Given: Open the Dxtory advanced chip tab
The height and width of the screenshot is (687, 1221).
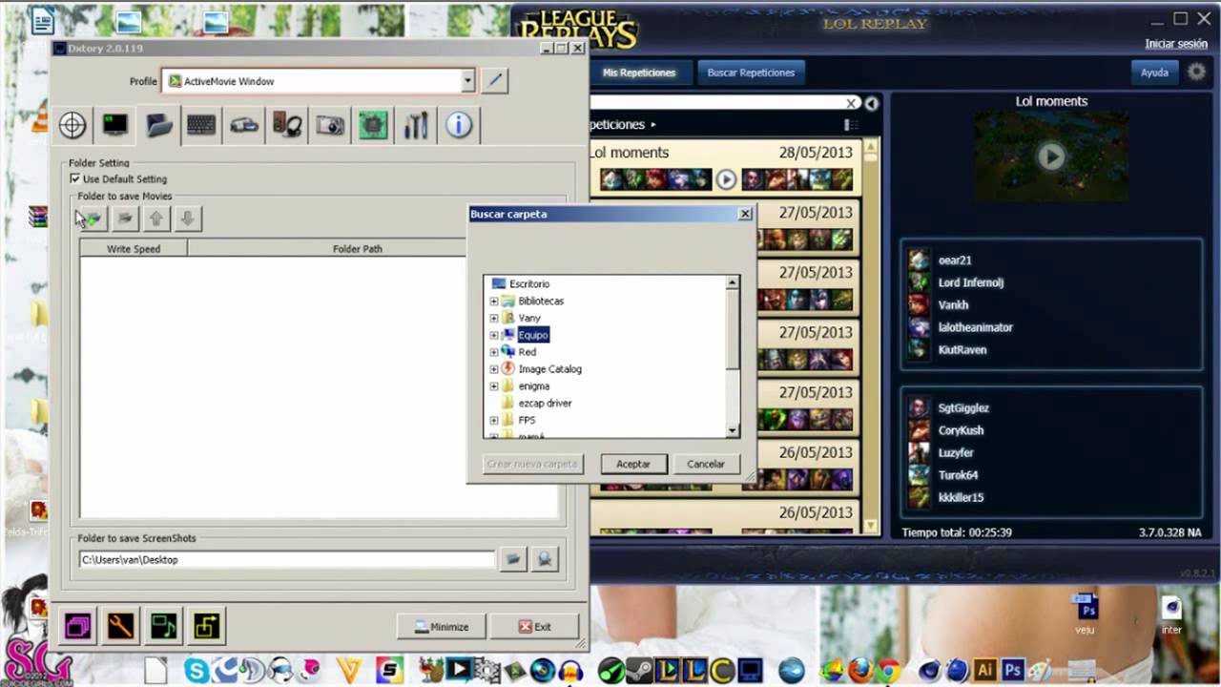Looking at the screenshot, I should (373, 125).
